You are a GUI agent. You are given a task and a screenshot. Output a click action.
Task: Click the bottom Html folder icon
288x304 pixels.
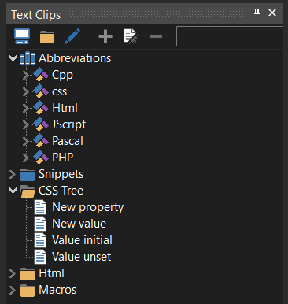[28, 274]
